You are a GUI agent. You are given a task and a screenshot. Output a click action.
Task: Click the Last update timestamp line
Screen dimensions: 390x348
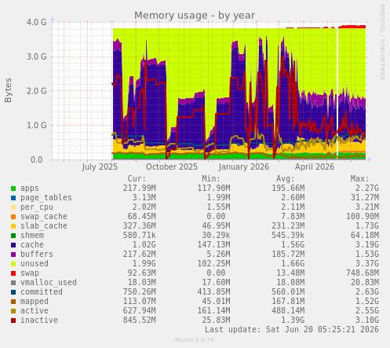point(292,330)
